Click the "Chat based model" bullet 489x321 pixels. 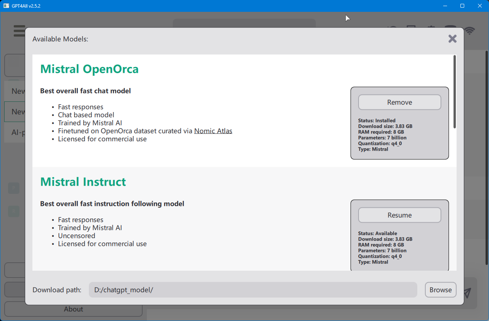click(86, 115)
